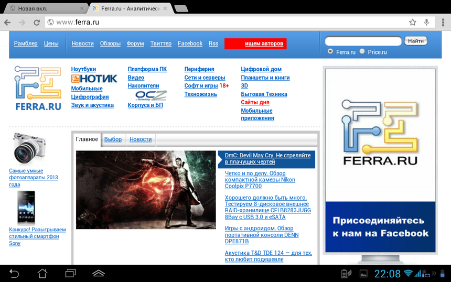Open the Платформа ПК category
451x282 pixels.
(x=147, y=69)
